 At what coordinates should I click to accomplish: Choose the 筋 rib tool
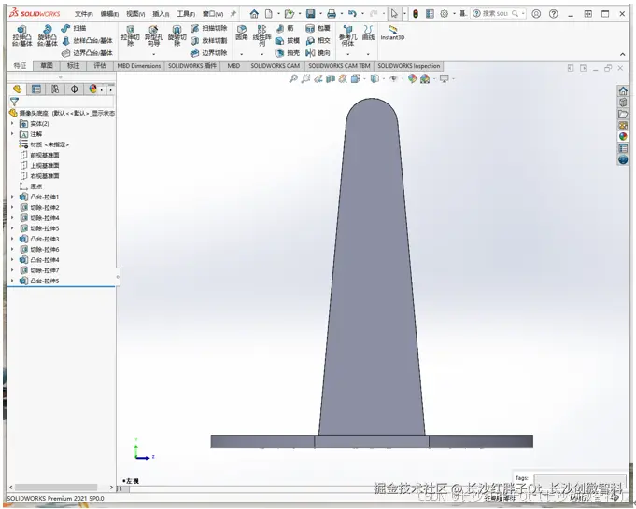pos(284,28)
